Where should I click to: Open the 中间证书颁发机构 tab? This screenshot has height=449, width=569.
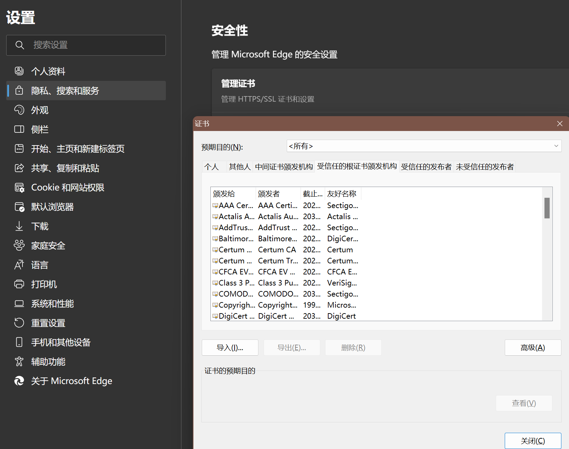284,167
